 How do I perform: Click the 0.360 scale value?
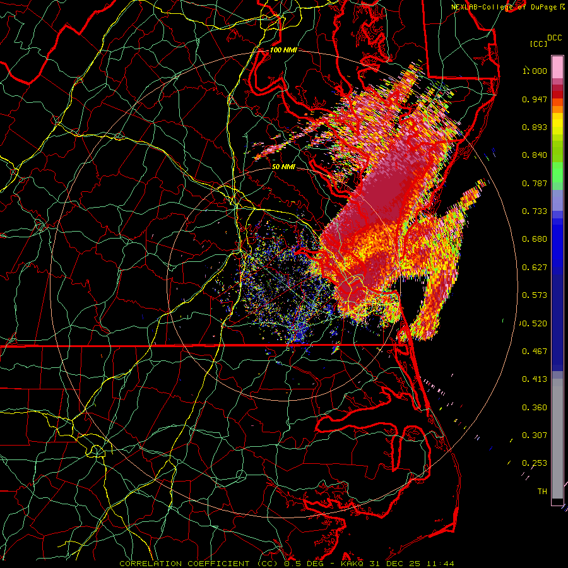point(535,408)
